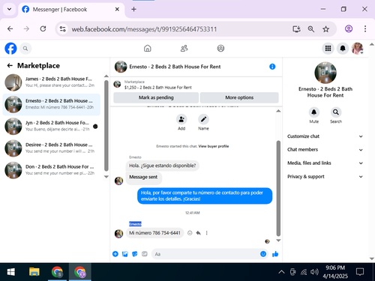
Task: Expand Chat members section
Action: 325,150
